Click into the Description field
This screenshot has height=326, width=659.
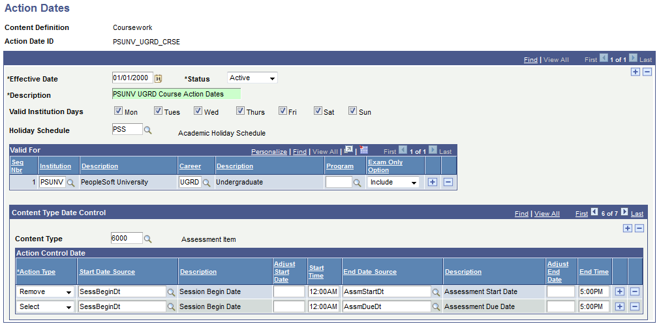(x=177, y=94)
